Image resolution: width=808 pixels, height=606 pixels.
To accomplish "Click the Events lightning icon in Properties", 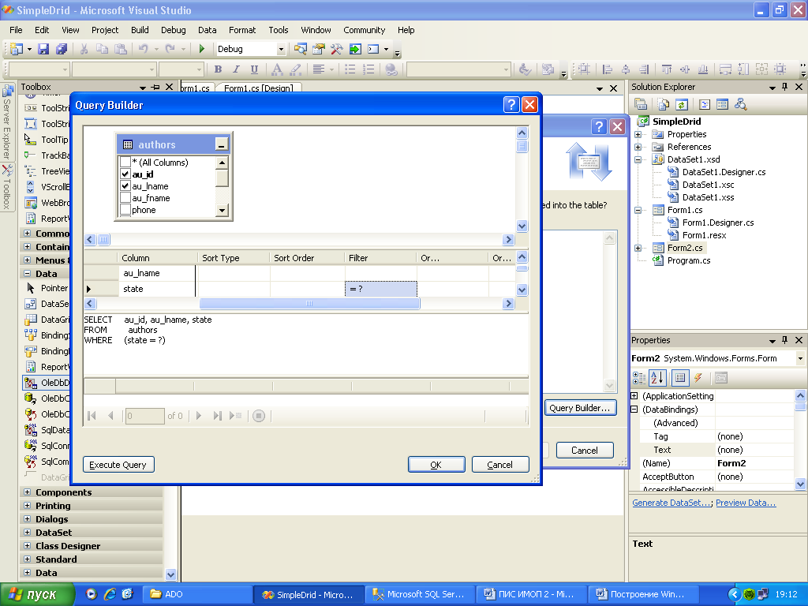I will (x=698, y=378).
